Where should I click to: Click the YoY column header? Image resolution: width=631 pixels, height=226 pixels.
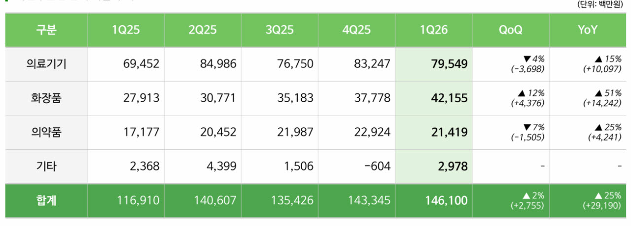coord(588,30)
